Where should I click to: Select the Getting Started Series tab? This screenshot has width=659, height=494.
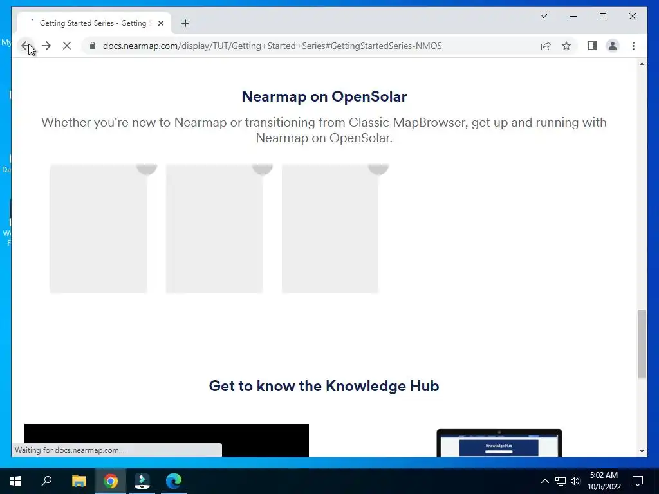coord(94,23)
